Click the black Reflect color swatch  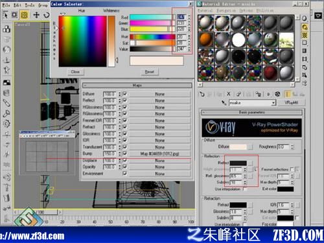pyautogui.click(x=238, y=163)
